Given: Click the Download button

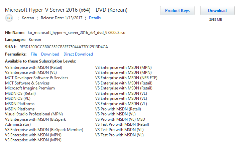Looking at the screenshot, I should tap(217, 11).
